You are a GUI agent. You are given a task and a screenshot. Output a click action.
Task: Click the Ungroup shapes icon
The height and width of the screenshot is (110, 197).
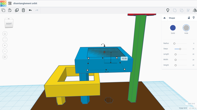click(182, 10)
